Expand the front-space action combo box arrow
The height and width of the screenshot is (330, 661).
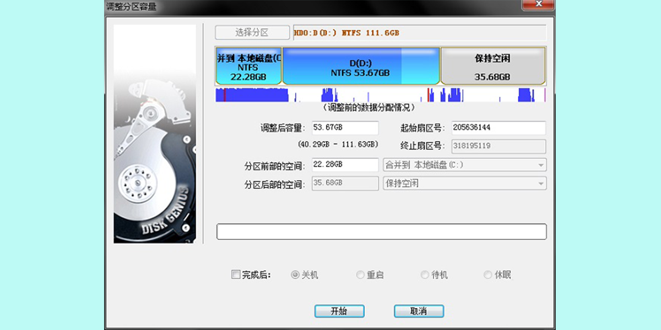[541, 164]
